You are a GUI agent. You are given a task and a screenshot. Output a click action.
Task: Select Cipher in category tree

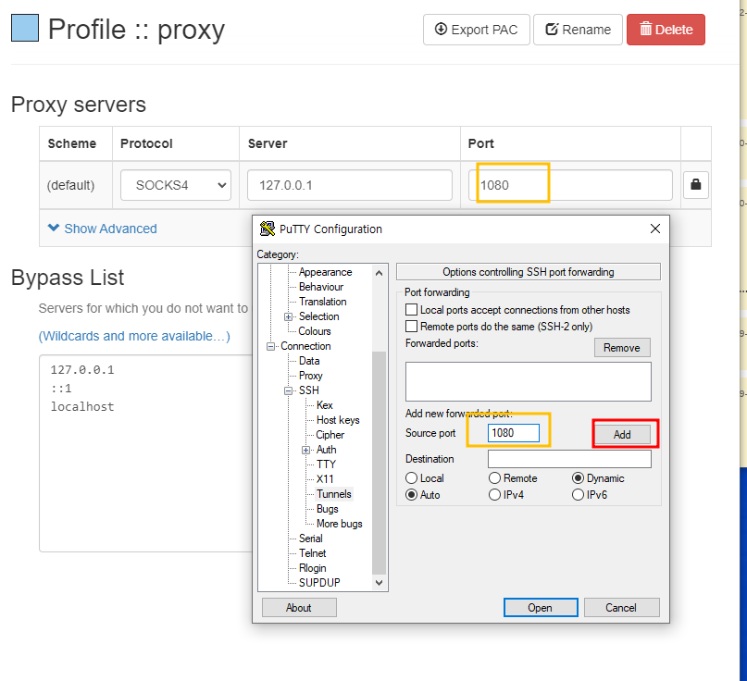pos(330,435)
